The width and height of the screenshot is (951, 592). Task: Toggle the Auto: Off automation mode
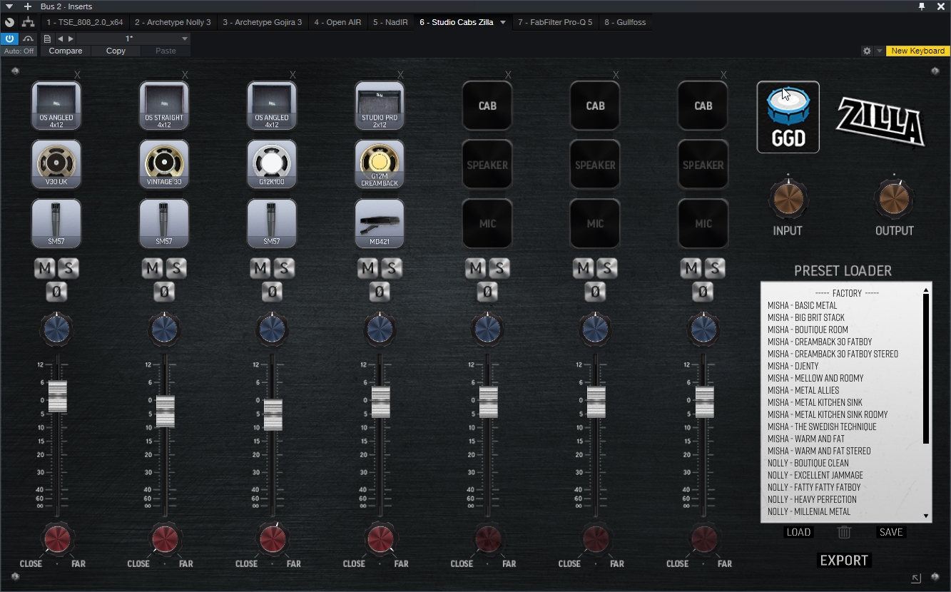[x=19, y=51]
